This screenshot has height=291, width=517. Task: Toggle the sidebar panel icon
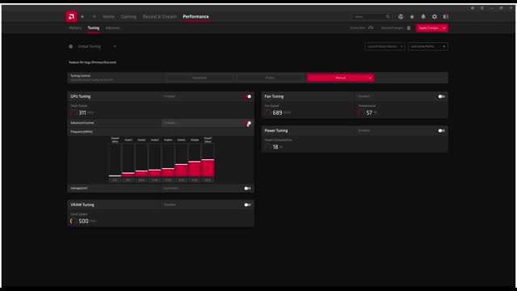pos(445,16)
